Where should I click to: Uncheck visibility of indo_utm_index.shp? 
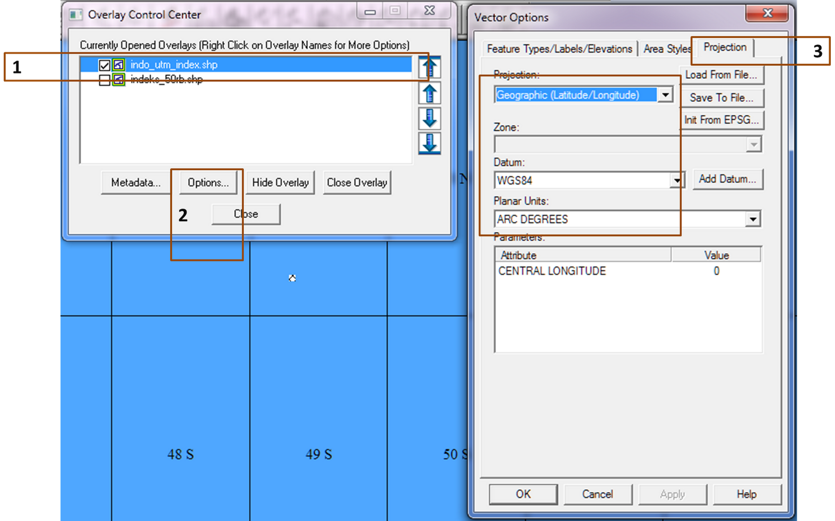tap(104, 65)
